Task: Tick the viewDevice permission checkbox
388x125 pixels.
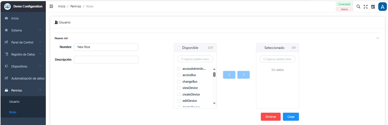Action: tap(179, 88)
